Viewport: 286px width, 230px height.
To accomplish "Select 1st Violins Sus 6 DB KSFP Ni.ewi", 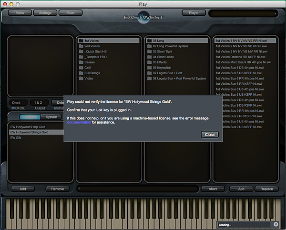I will (x=245, y=73).
